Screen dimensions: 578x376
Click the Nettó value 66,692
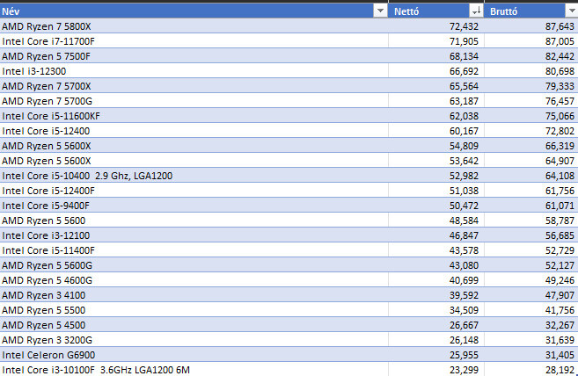click(x=464, y=71)
